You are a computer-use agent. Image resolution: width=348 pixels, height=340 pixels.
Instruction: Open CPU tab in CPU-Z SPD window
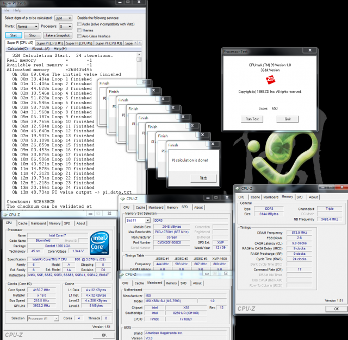(x=126, y=207)
